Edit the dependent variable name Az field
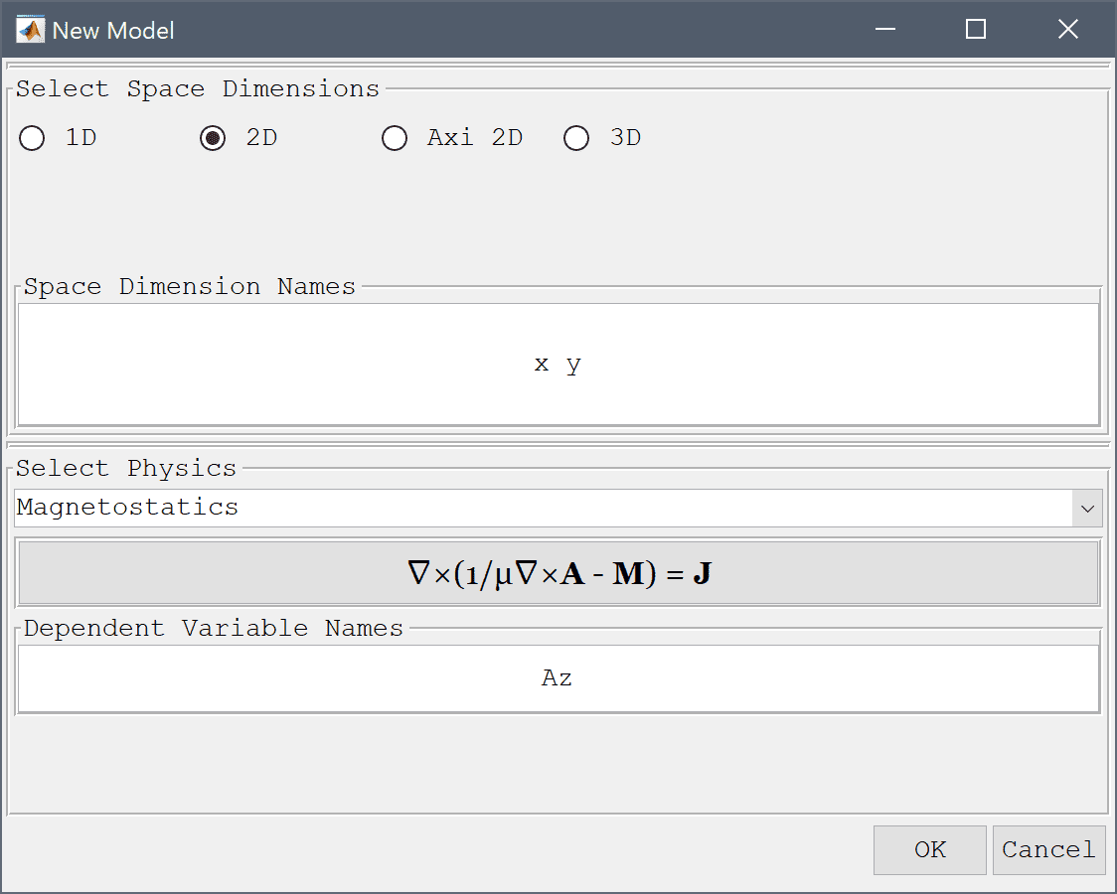The width and height of the screenshot is (1117, 894). tap(558, 678)
